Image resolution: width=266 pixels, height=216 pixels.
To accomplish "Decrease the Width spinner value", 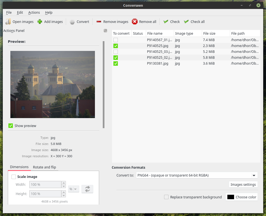I will [x=64, y=186].
